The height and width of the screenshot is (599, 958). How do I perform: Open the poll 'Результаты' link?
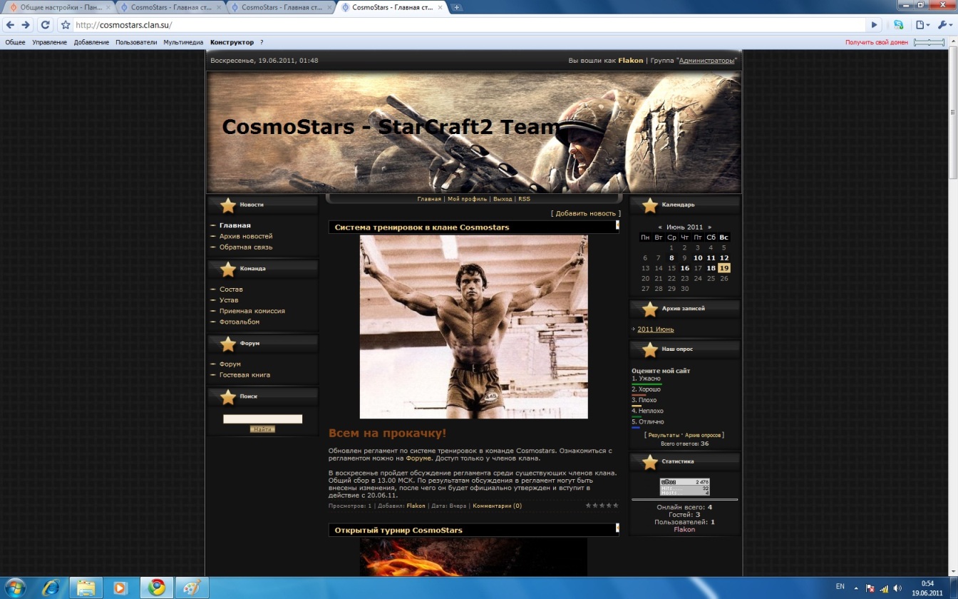coord(663,435)
